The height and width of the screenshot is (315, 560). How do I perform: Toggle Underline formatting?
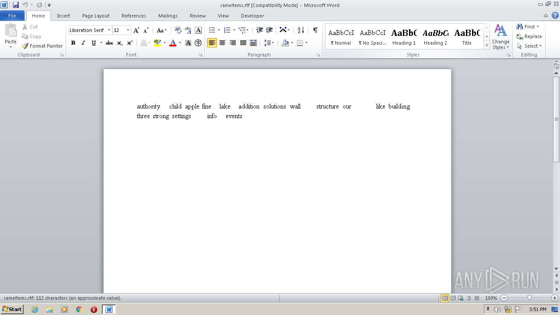coord(94,43)
